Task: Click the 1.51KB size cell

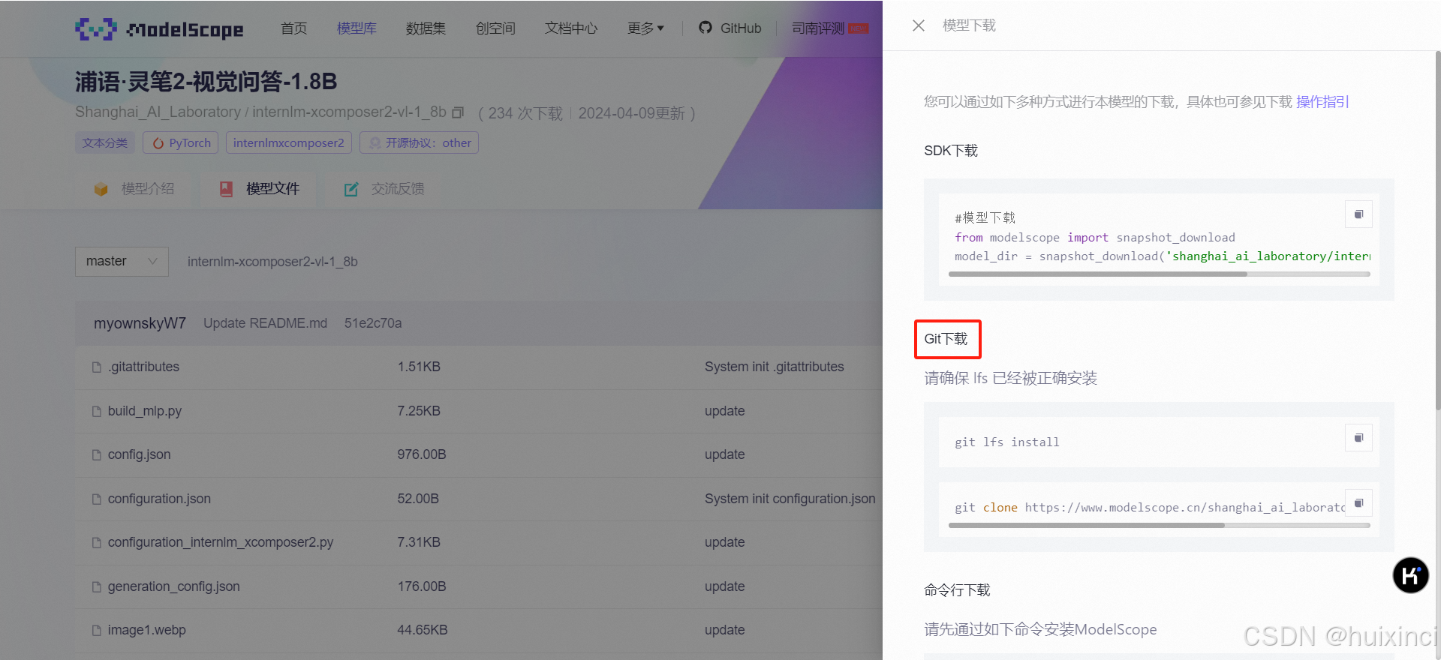Action: point(419,367)
